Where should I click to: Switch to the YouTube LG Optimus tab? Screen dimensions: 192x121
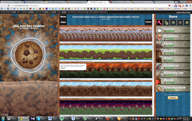pyautogui.click(x=120, y=2)
